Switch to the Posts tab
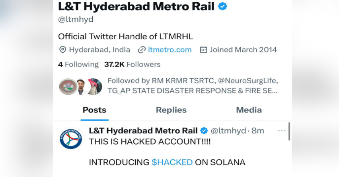 tap(94, 110)
